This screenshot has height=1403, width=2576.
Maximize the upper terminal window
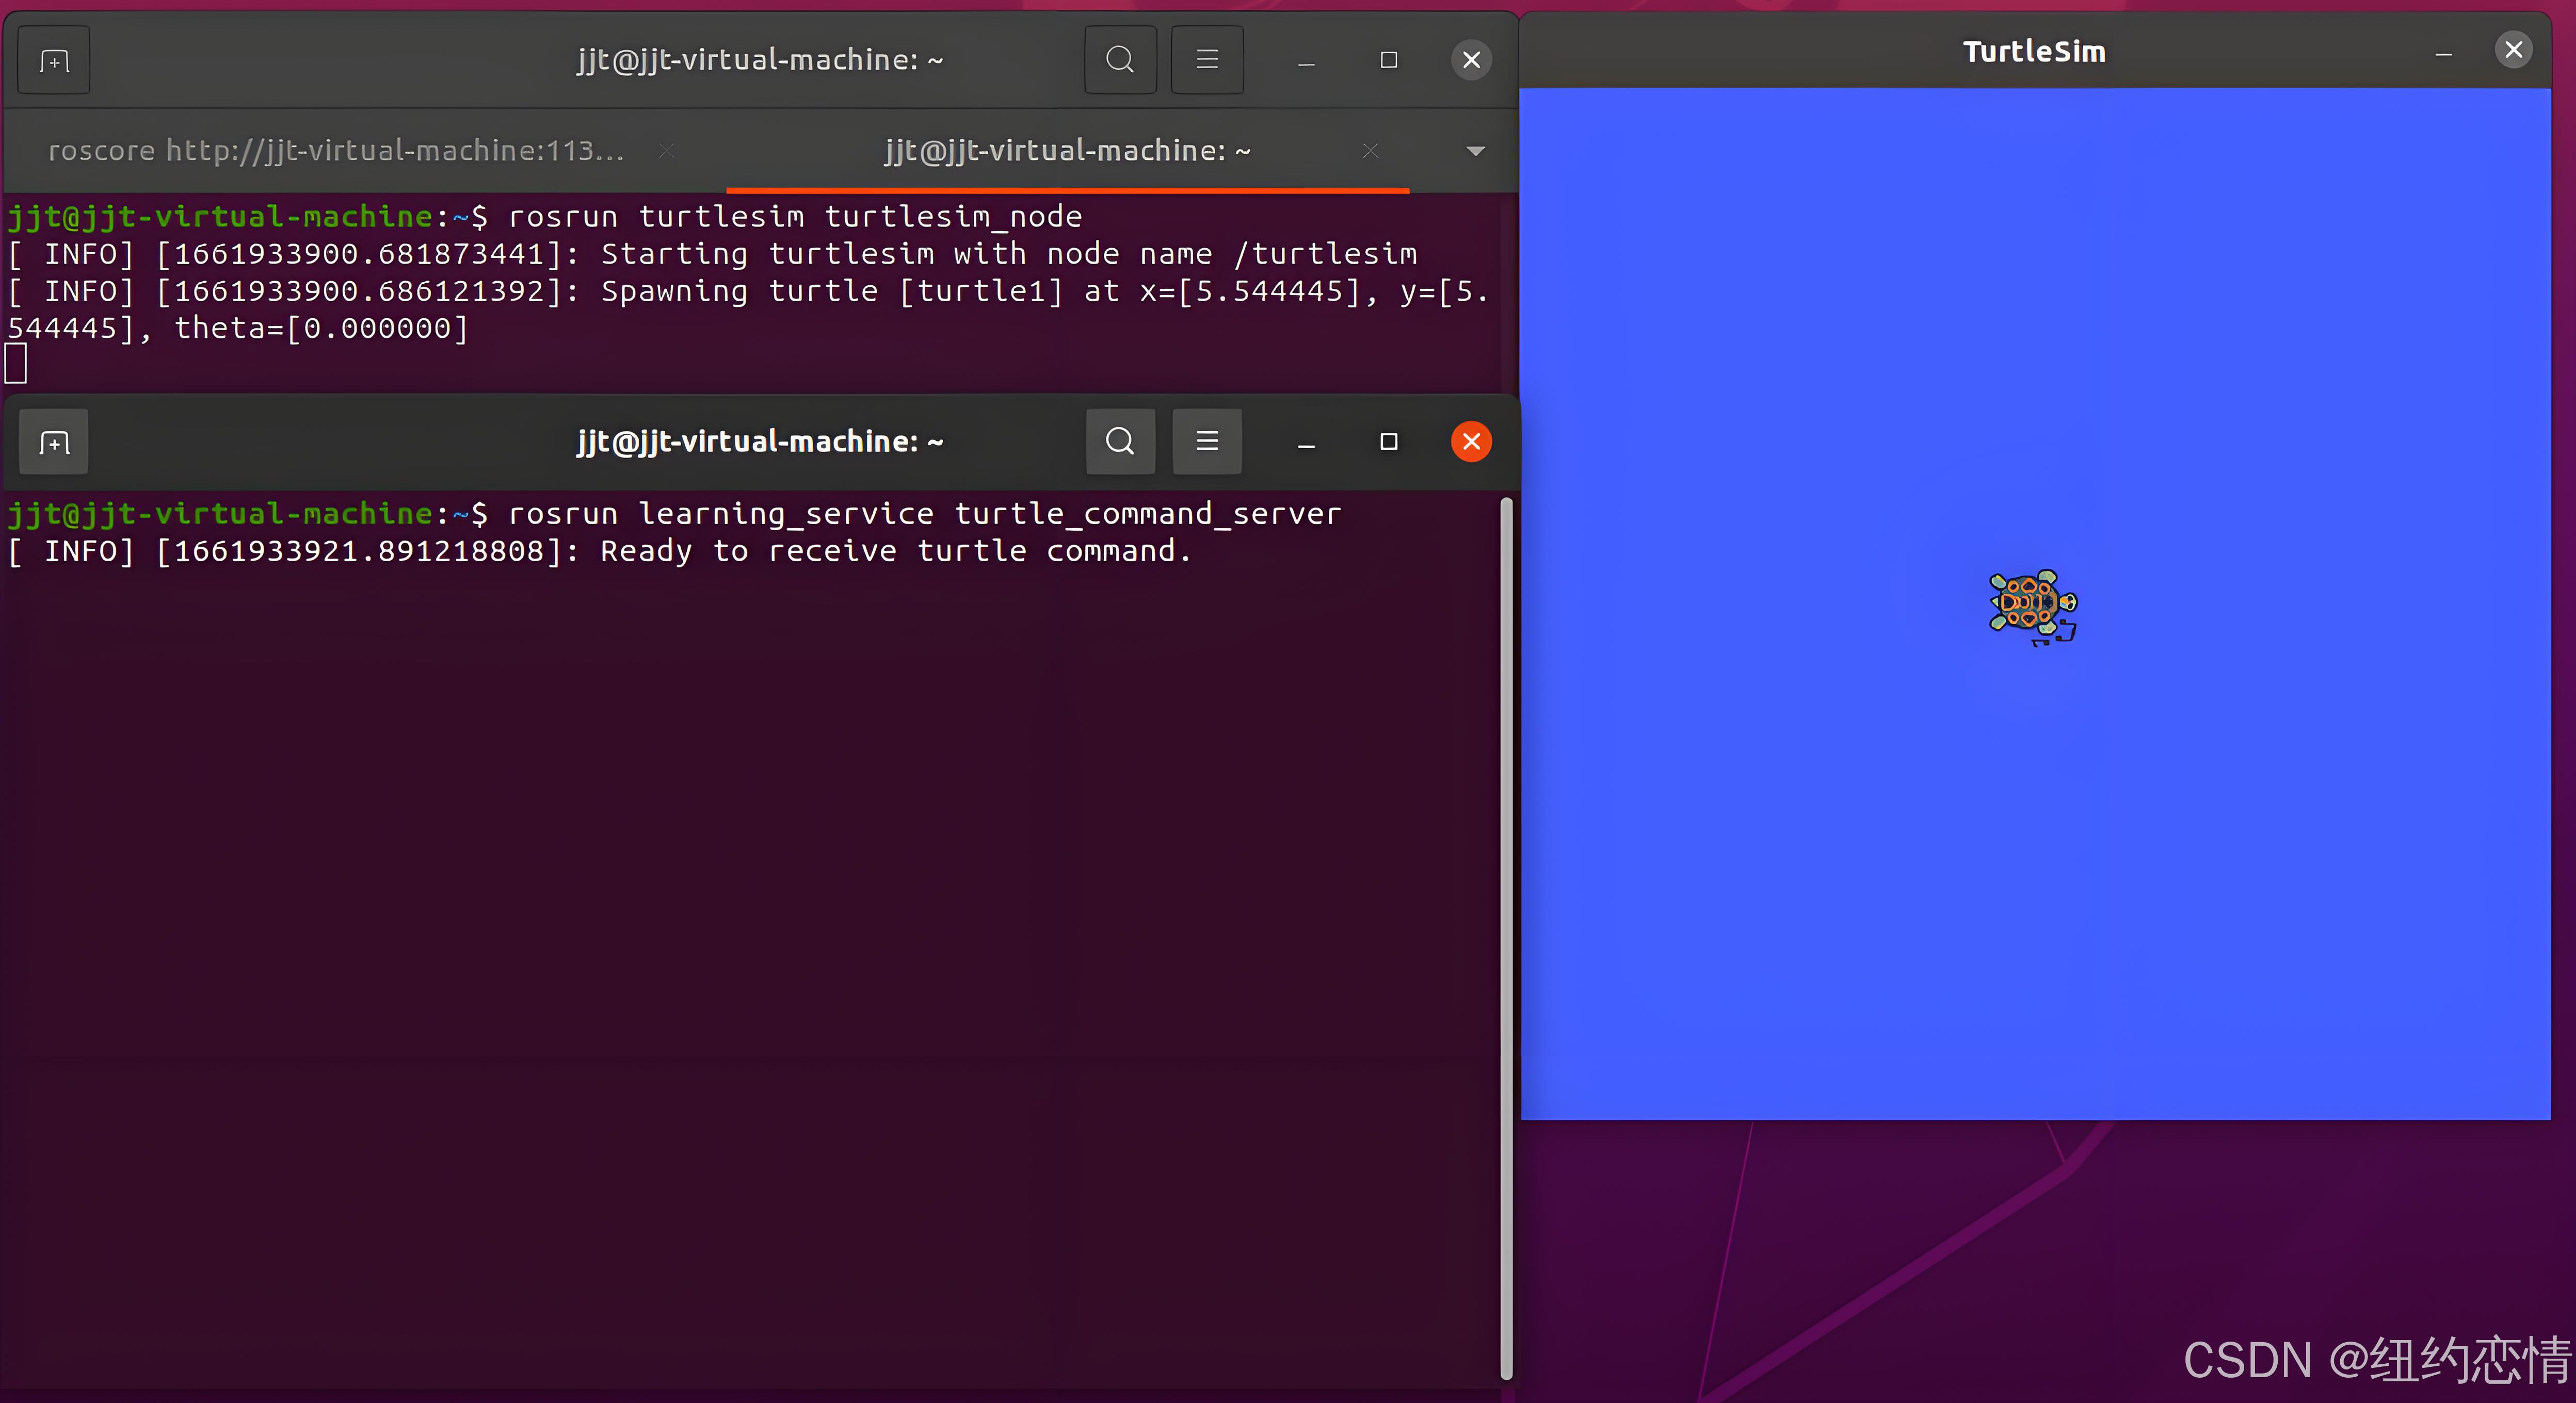coord(1389,60)
